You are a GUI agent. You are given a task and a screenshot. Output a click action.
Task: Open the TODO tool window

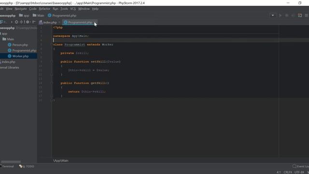27,166
